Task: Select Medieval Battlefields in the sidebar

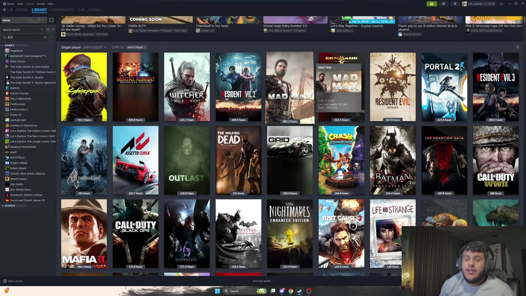Action: [x=23, y=147]
